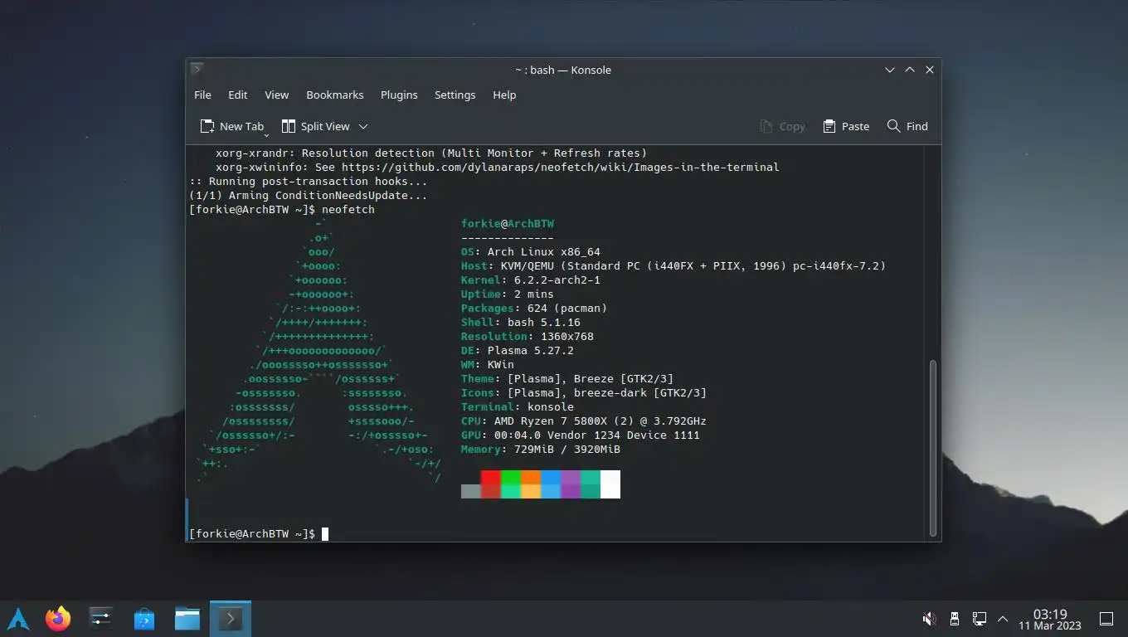Click the Split View toolbar button
The width and height of the screenshot is (1128, 637).
[316, 126]
